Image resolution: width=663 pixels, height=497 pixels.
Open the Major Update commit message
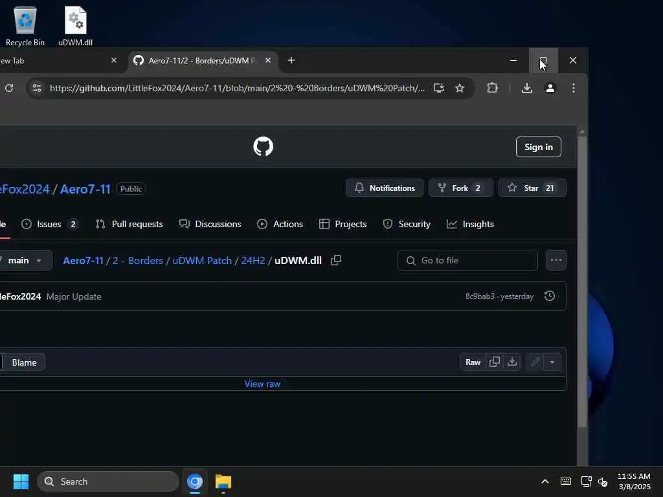(74, 296)
